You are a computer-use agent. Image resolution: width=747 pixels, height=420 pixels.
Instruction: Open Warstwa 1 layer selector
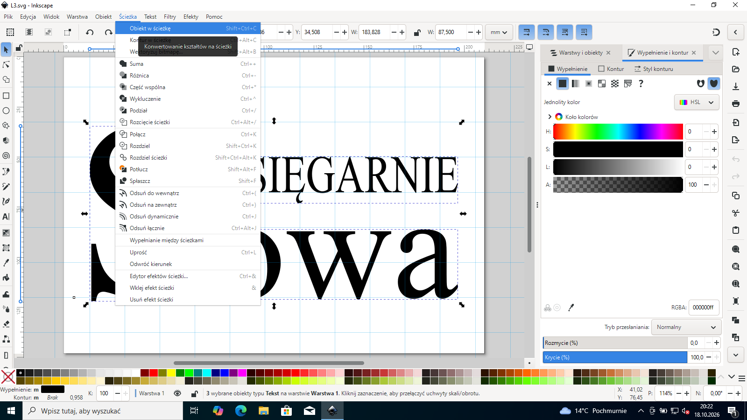152,393
